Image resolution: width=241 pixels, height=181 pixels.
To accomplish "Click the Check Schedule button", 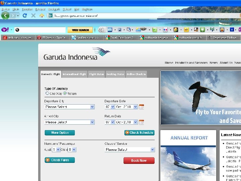I will click(x=139, y=133).
